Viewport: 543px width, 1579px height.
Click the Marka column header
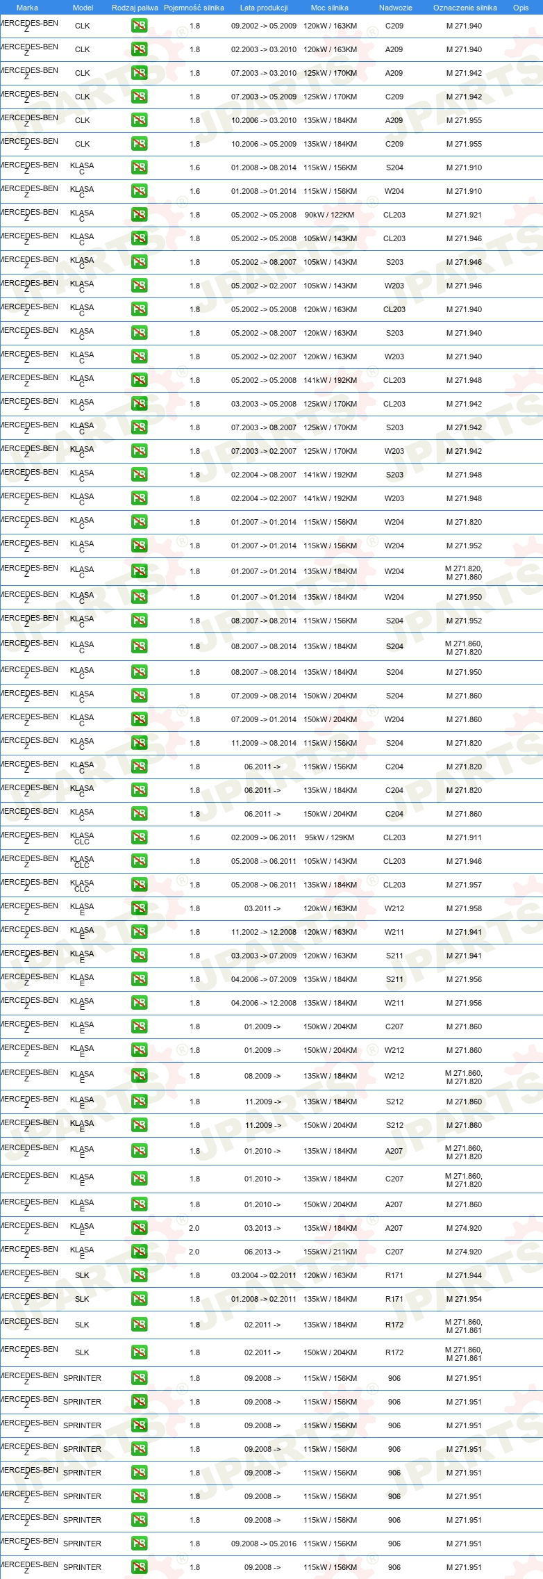pos(27,8)
